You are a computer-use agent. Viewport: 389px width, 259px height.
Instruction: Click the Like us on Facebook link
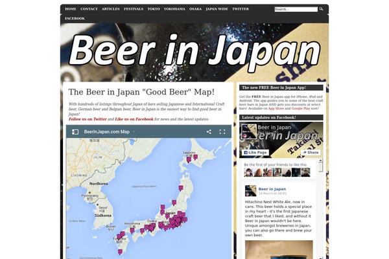pyautogui.click(x=134, y=119)
